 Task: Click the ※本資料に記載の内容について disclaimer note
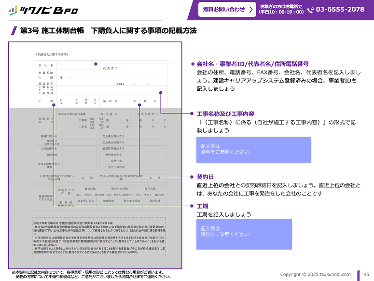92,274
